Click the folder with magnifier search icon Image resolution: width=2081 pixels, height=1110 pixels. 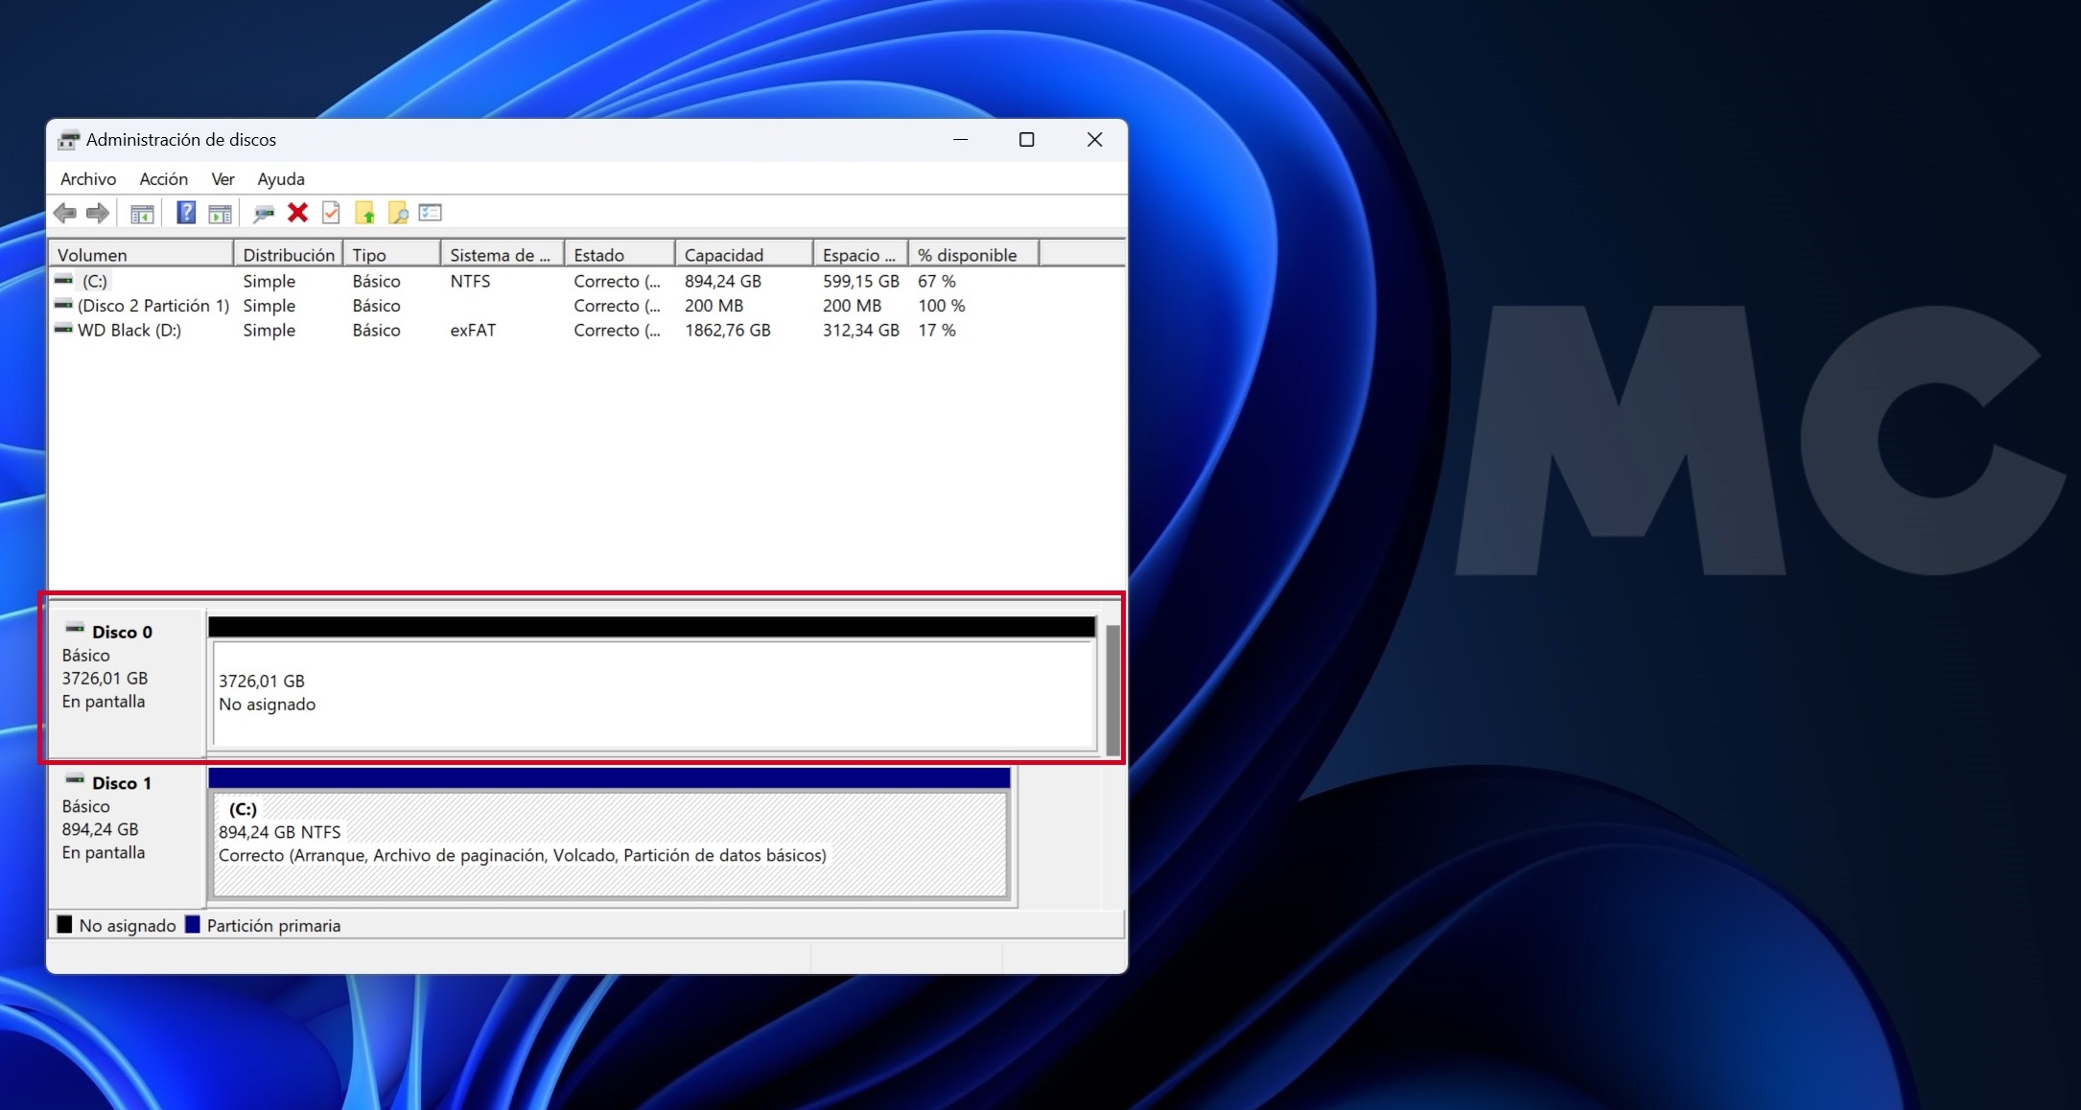pos(398,213)
